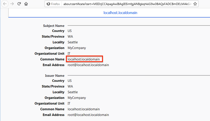Bookmark this page with the star icon
This screenshot has width=210, height=121.
click(x=195, y=4)
